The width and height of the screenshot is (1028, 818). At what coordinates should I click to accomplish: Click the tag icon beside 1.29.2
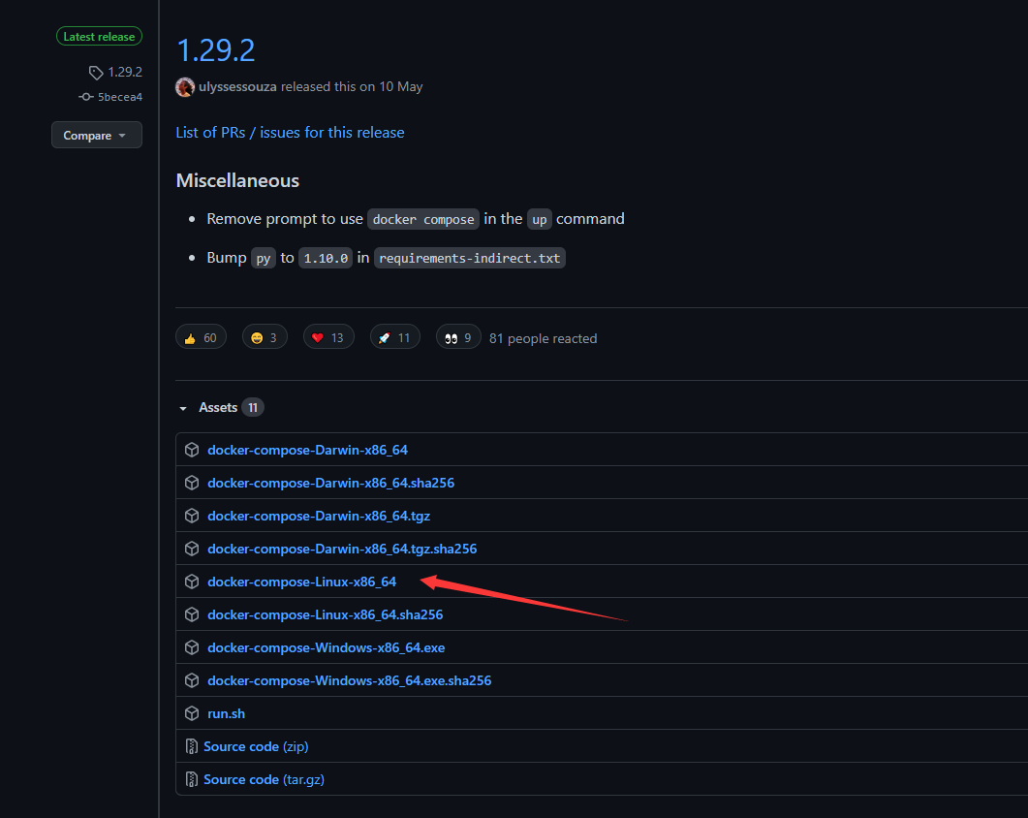click(96, 72)
